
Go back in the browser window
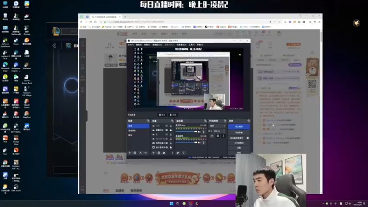coord(81,22)
